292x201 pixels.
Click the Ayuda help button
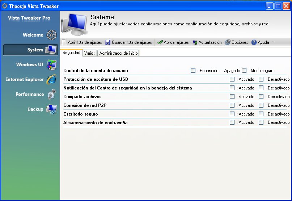tap(260, 42)
